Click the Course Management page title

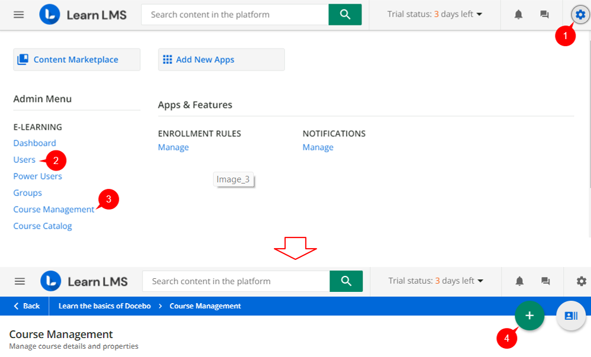pyautogui.click(x=61, y=335)
